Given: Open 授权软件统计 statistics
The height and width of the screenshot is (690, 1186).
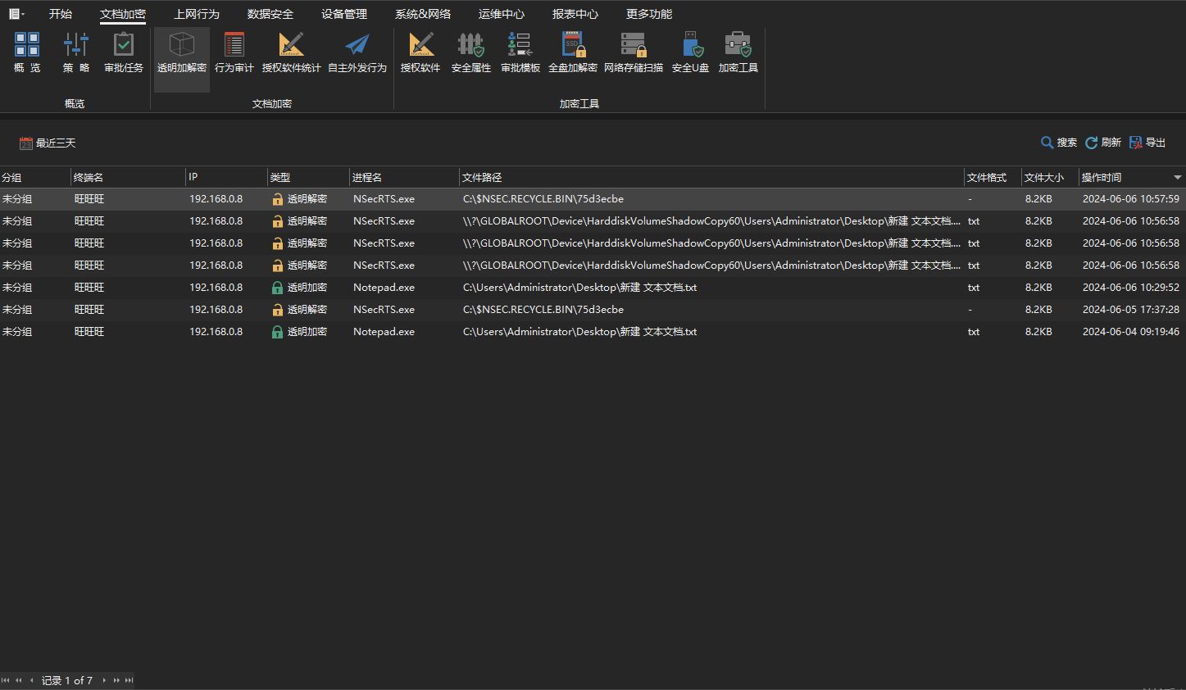Looking at the screenshot, I should click(292, 52).
